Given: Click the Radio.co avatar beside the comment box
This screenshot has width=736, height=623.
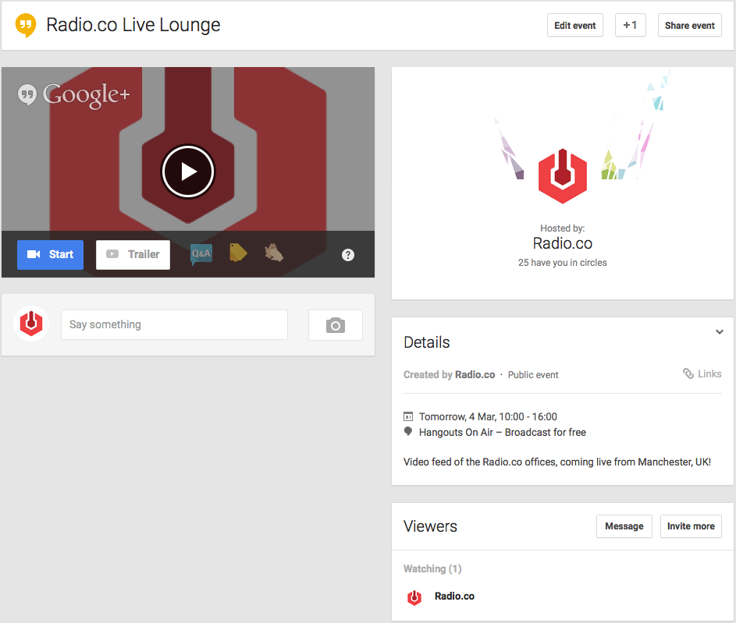Looking at the screenshot, I should [31, 324].
